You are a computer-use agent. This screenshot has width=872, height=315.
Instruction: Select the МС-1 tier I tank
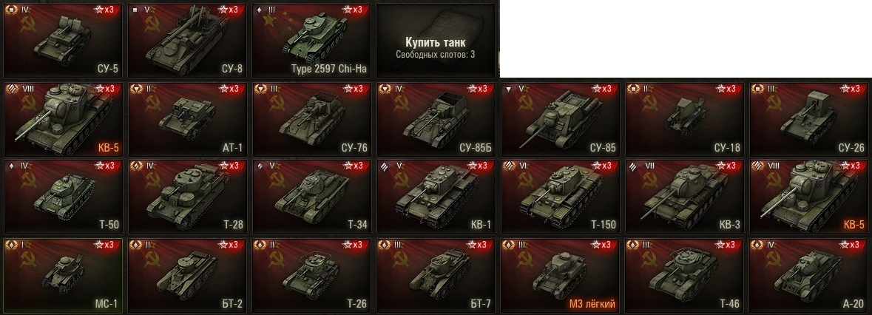click(x=63, y=276)
